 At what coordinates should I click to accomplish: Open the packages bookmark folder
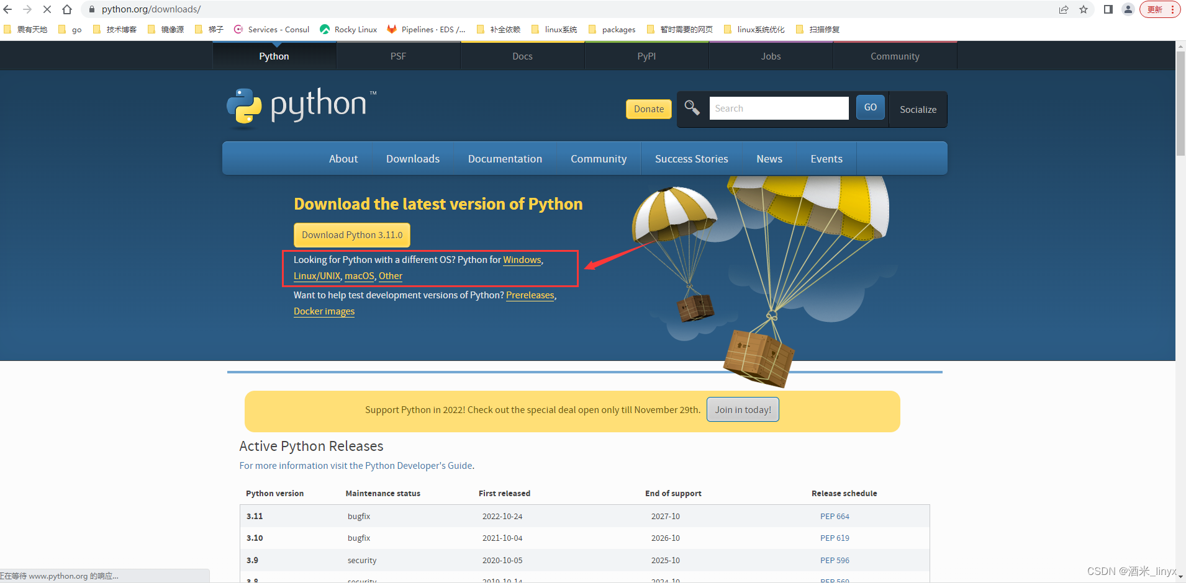tap(612, 29)
